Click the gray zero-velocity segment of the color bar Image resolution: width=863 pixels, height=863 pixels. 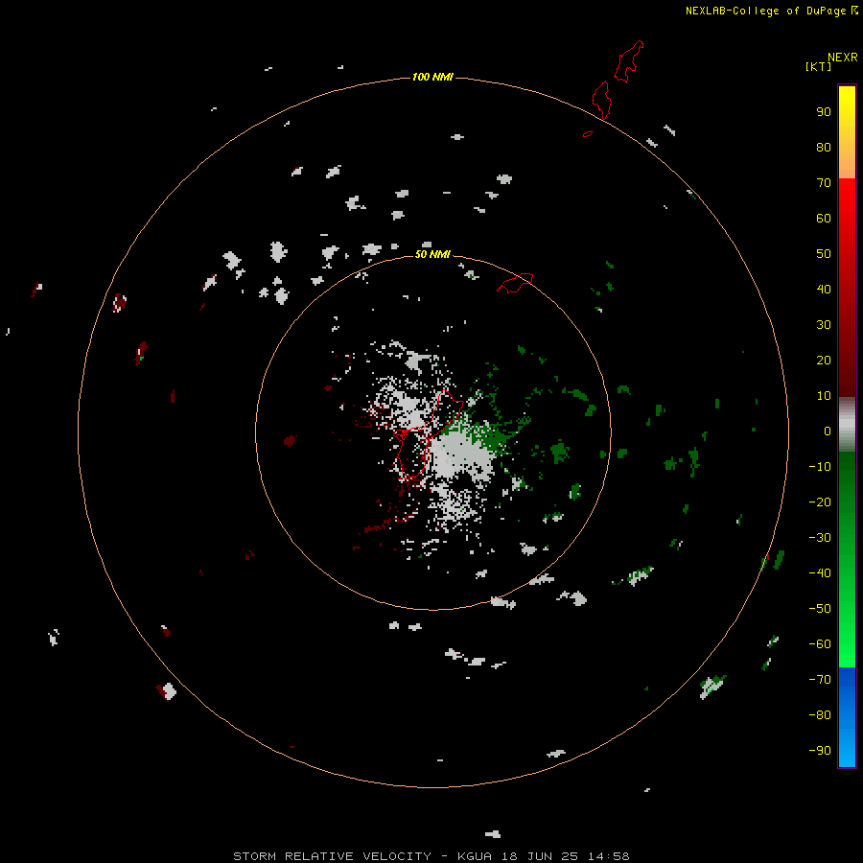pyautogui.click(x=847, y=424)
